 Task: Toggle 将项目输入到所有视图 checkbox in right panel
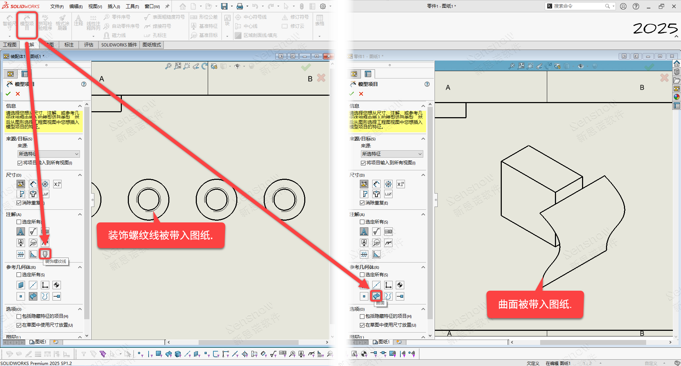[363, 163]
